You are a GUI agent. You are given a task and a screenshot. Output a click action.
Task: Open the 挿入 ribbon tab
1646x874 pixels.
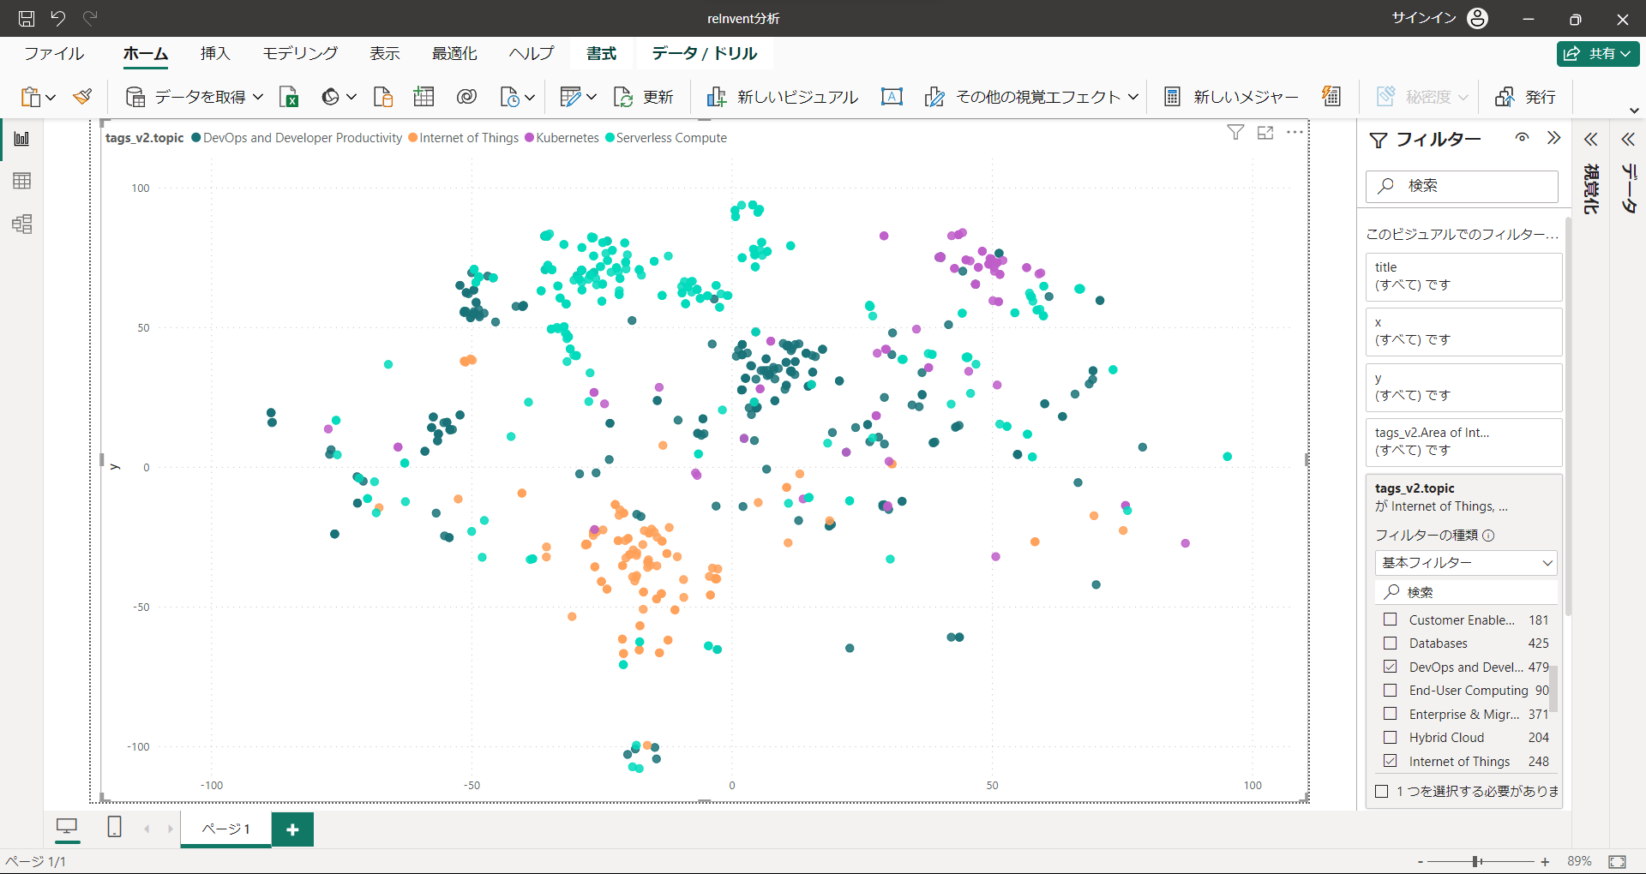(215, 53)
